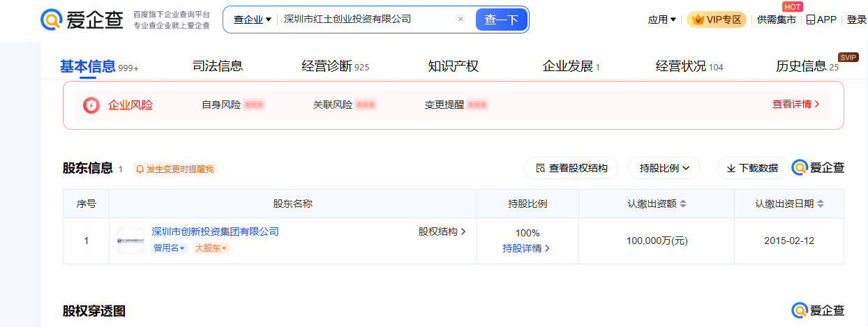Click the 查一下 search button
The image size is (868, 327).
[x=501, y=20]
